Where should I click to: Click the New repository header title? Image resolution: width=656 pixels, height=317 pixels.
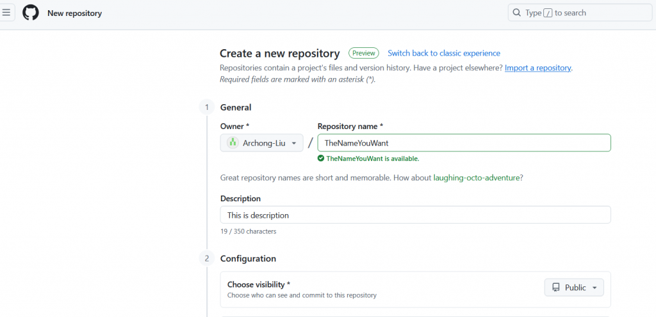coord(74,13)
